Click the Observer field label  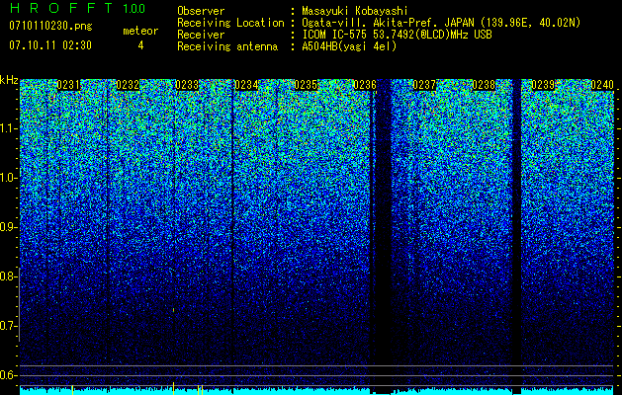coord(201,11)
